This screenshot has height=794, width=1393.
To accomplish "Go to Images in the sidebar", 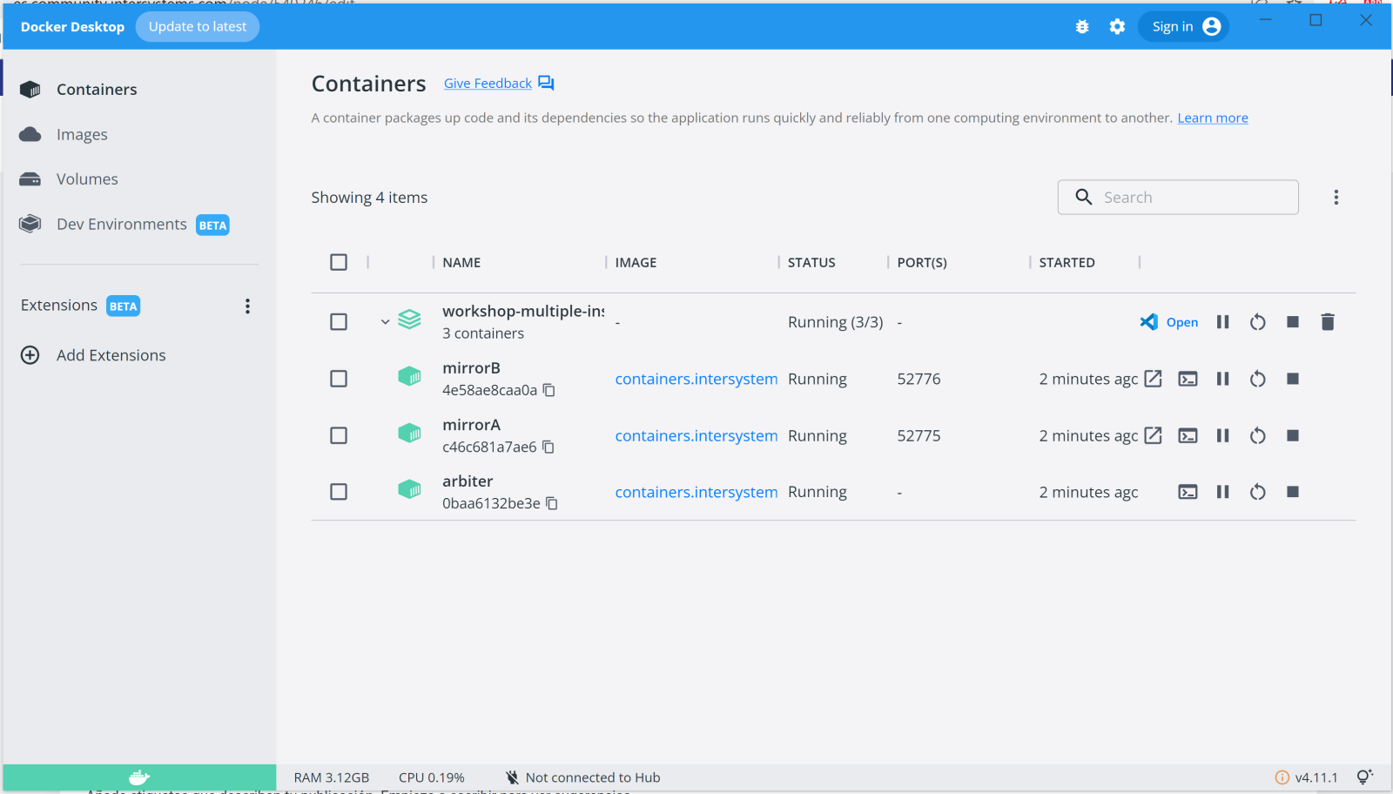I will (82, 135).
